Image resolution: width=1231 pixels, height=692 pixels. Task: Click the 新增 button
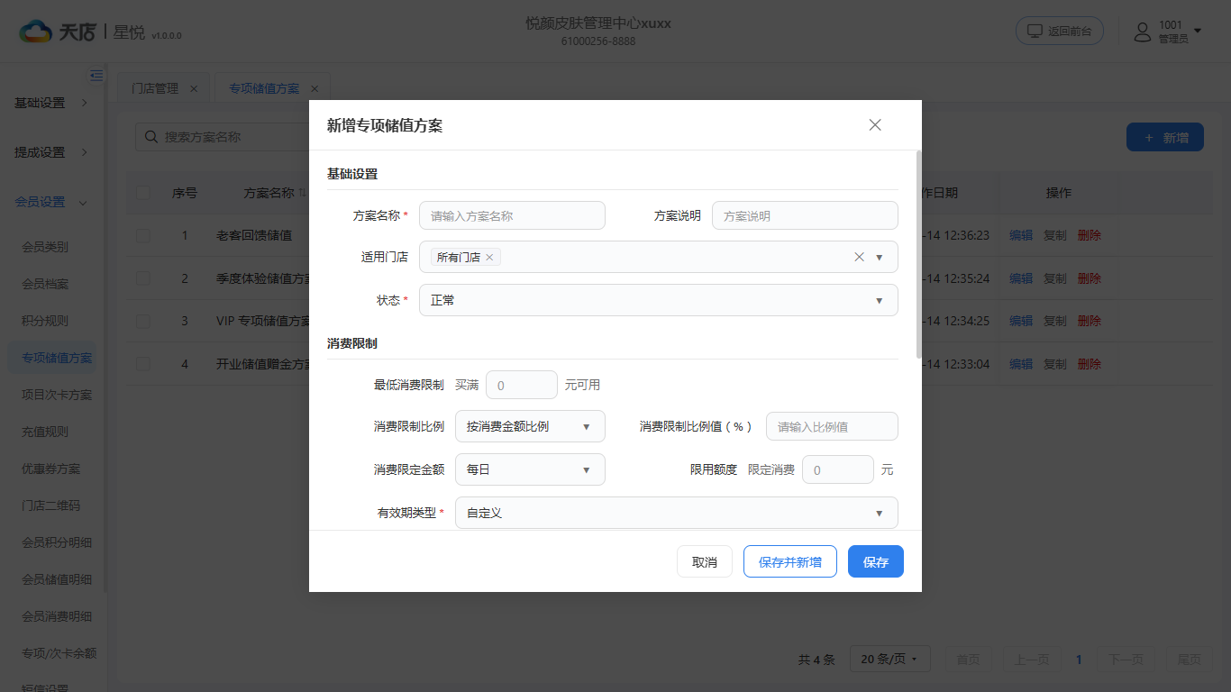[x=1165, y=138]
